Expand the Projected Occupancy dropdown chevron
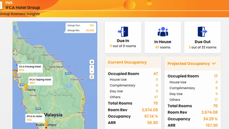229x129 pixels. coord(214,63)
